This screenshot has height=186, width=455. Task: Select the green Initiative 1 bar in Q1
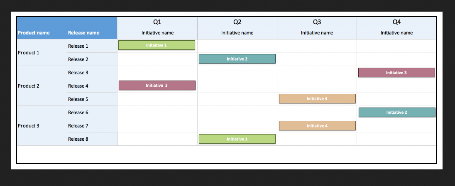[x=157, y=45]
